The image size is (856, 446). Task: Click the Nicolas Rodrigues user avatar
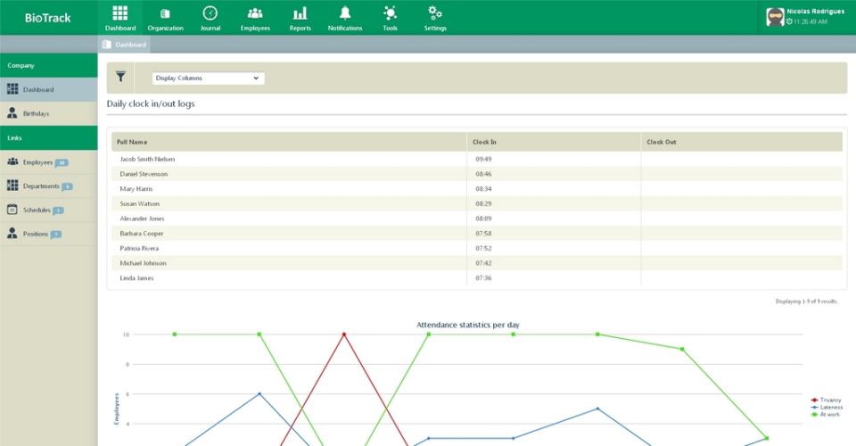coord(775,17)
